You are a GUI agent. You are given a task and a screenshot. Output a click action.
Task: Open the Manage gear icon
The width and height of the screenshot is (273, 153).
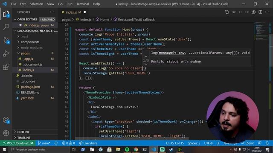point(6,133)
